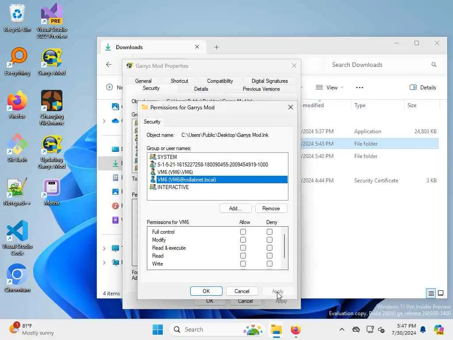Toggle the Details pane button in Explorer
This screenshot has height=340, width=453.
(x=422, y=87)
